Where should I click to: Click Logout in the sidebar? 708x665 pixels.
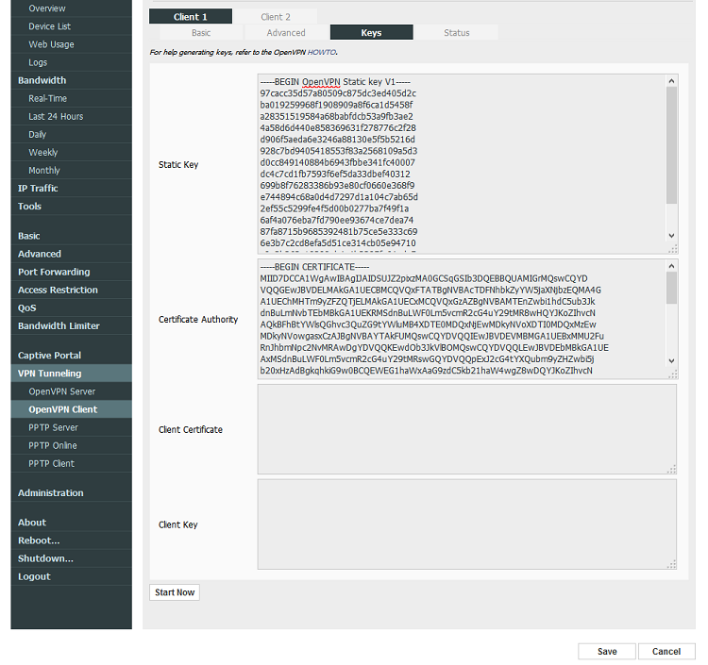point(34,576)
